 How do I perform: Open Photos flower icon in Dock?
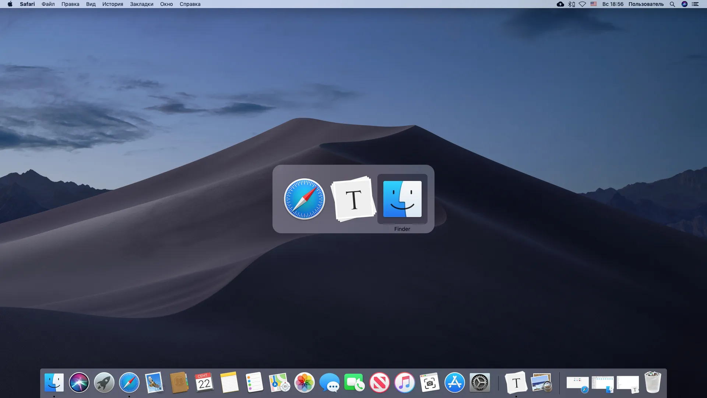click(305, 383)
